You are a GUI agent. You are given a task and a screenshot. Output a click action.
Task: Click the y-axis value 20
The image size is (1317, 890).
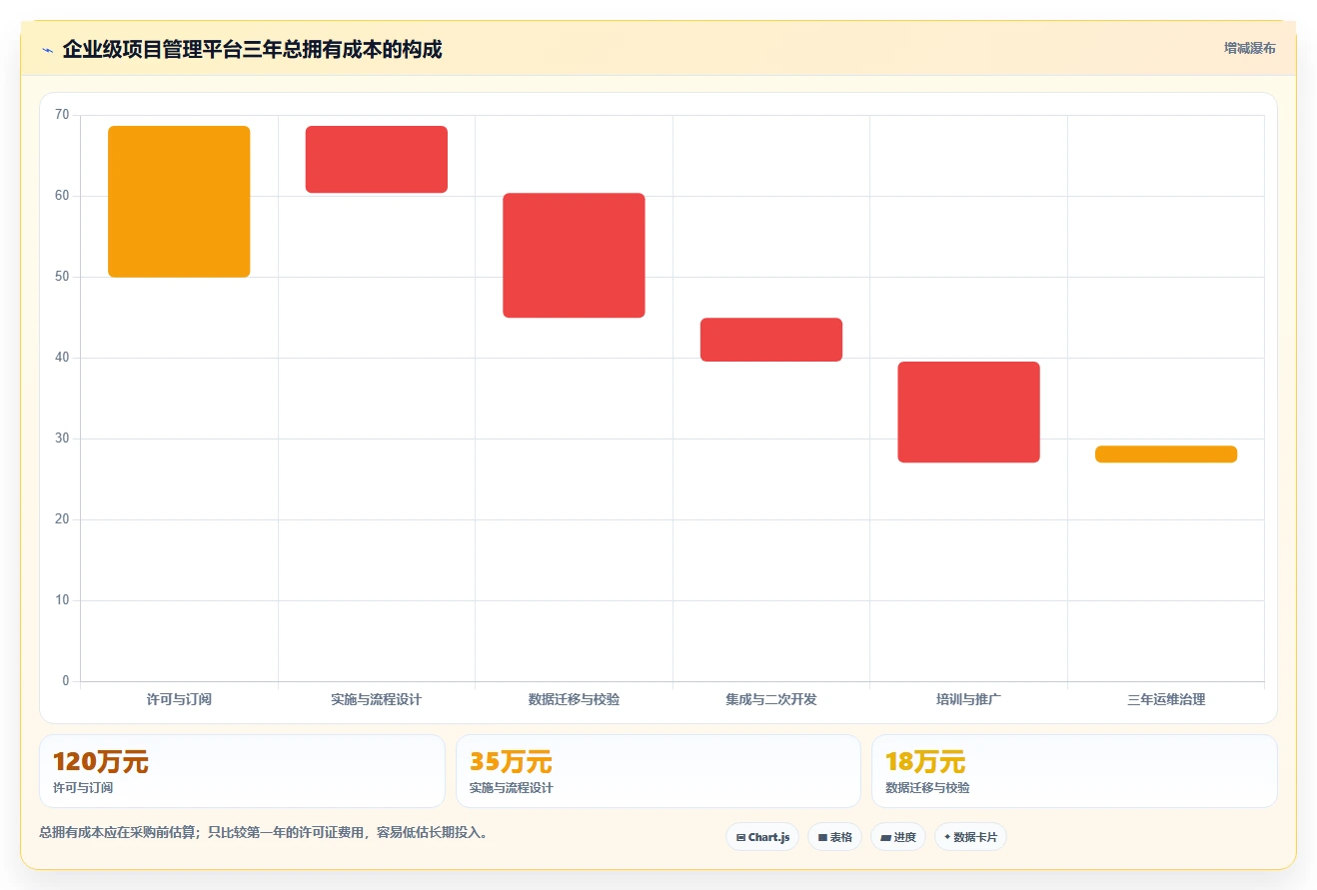62,519
